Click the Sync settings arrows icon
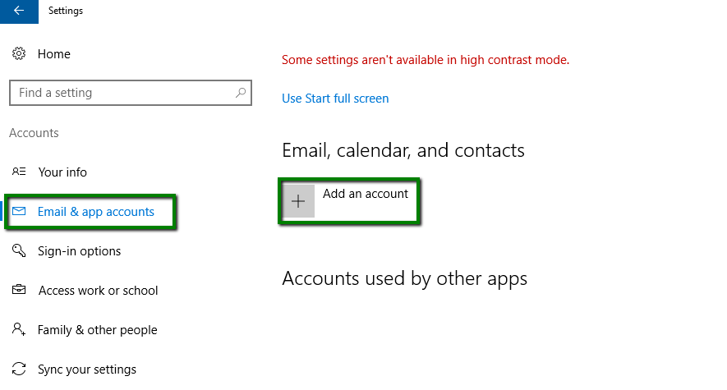727x390 pixels. tap(19, 369)
